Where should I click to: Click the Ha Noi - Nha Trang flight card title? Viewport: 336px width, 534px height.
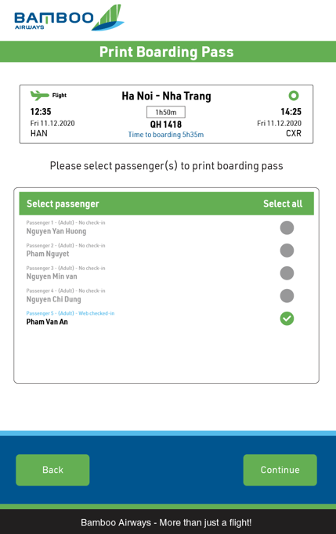(166, 96)
